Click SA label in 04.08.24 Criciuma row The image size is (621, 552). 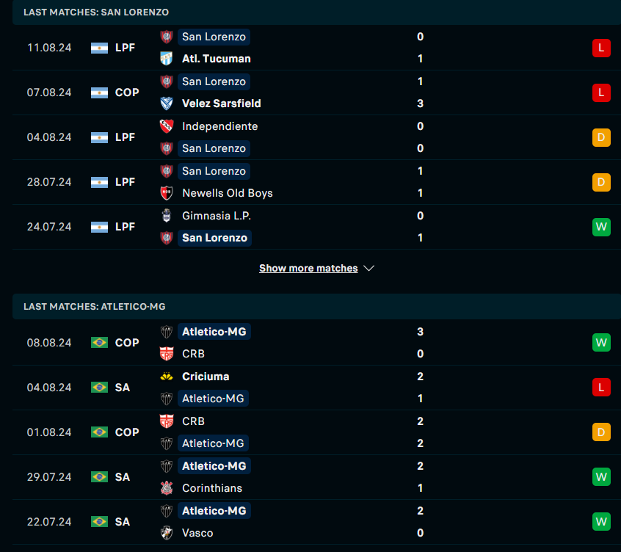pos(123,388)
